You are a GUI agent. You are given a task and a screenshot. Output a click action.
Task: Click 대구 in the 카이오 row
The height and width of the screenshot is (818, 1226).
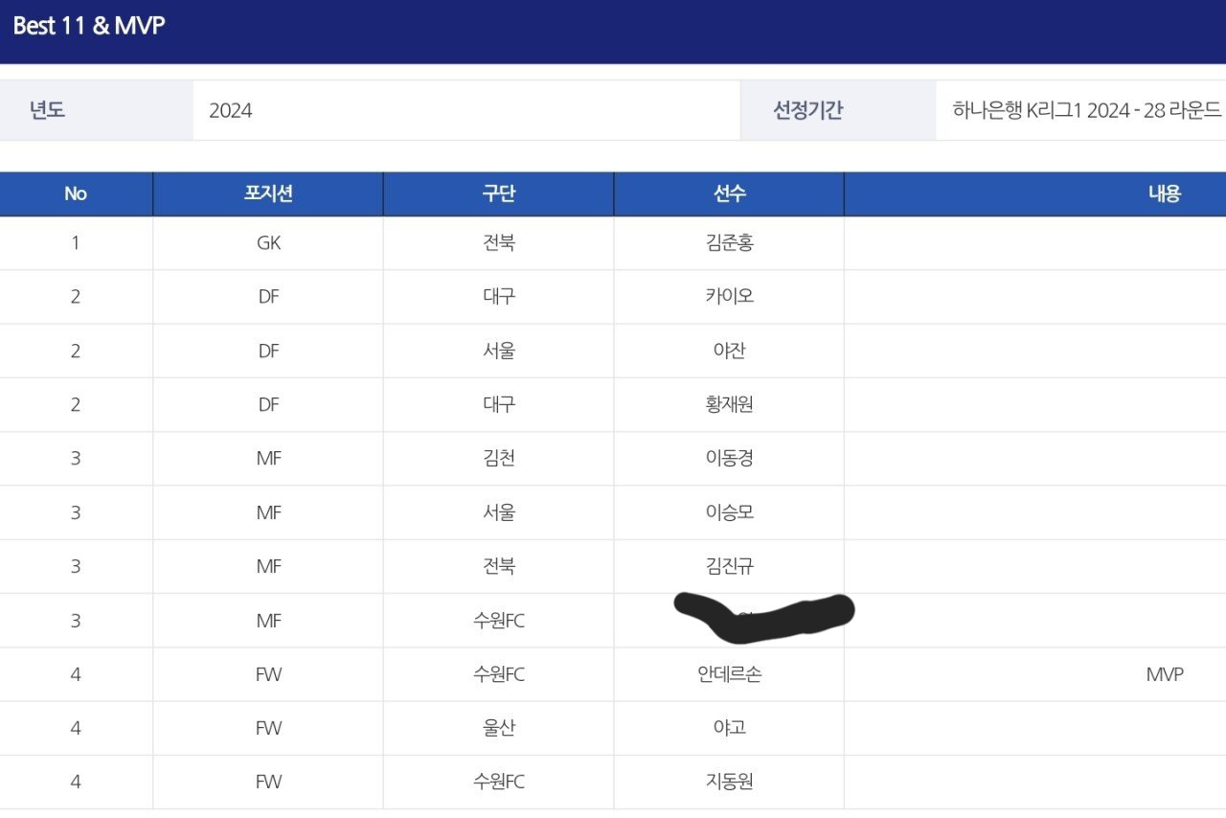(498, 297)
